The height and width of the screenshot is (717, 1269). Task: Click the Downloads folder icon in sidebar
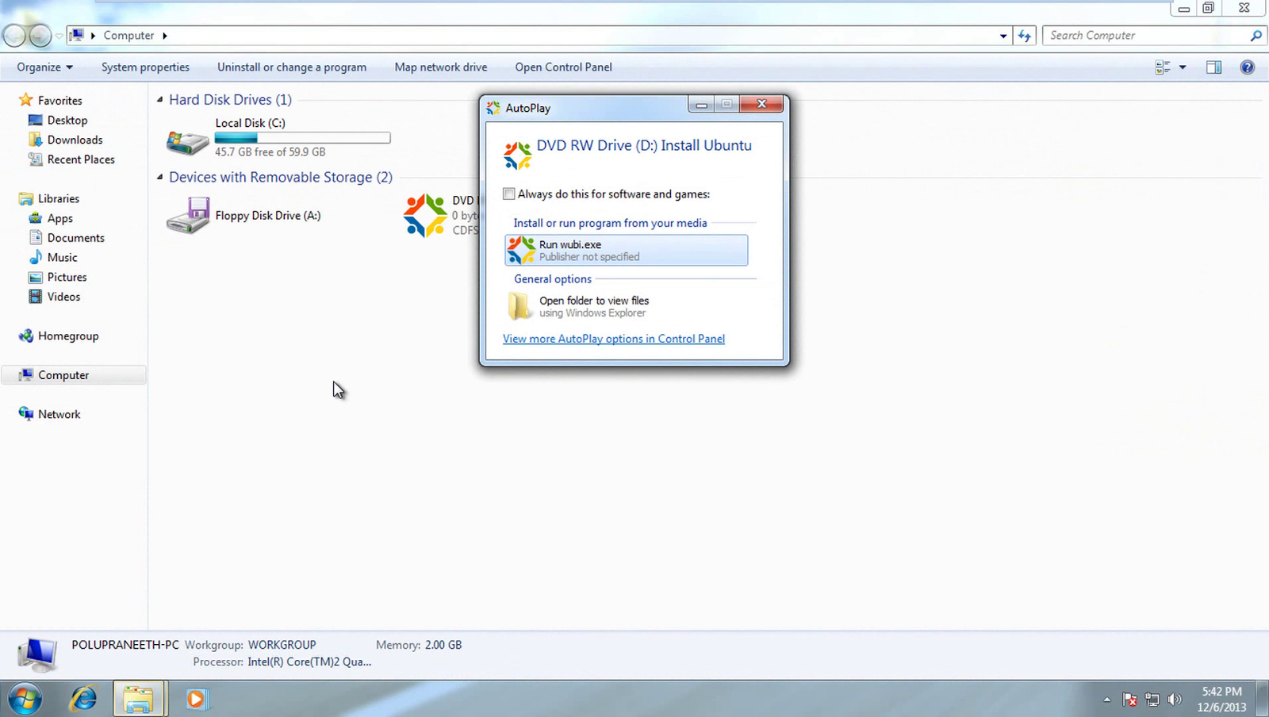(x=35, y=140)
